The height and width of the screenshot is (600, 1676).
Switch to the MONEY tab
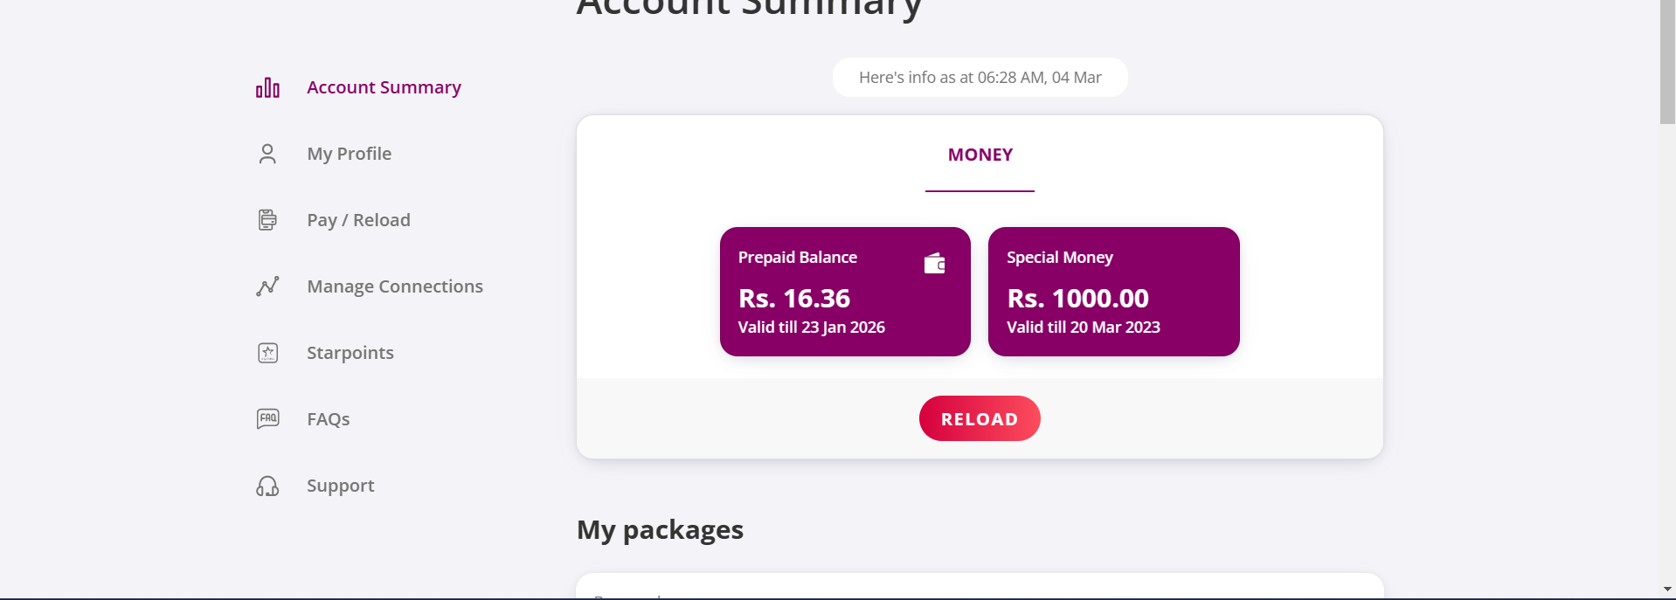(980, 155)
